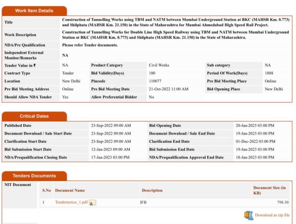
Task: Click the Document Size (in KB) column header
Action: tap(269, 190)
